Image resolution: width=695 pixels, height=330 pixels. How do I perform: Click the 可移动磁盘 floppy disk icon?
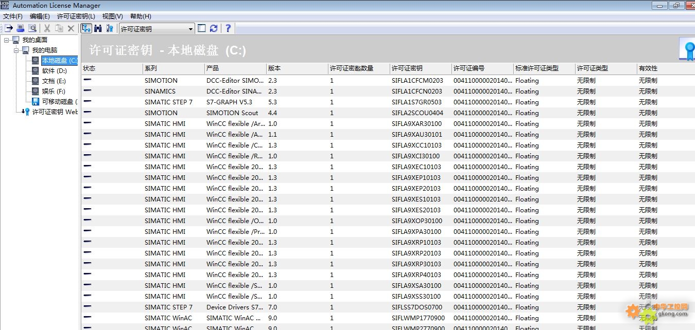(x=35, y=102)
